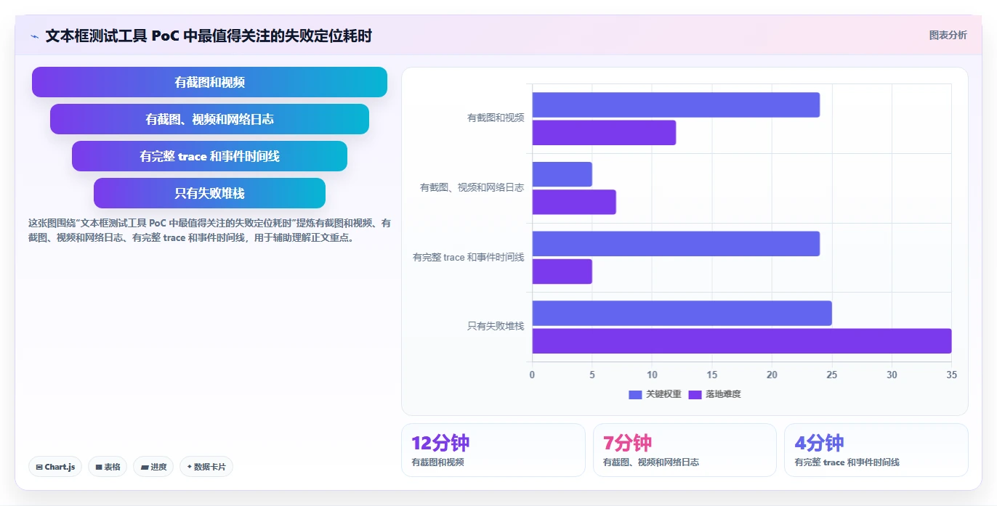
Task: Click the x-axis tick label 30
Action: [892, 375]
